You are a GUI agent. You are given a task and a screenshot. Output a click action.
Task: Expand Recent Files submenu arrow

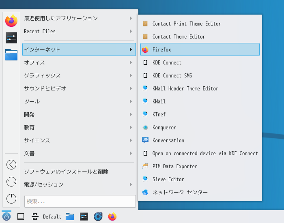click(x=131, y=31)
